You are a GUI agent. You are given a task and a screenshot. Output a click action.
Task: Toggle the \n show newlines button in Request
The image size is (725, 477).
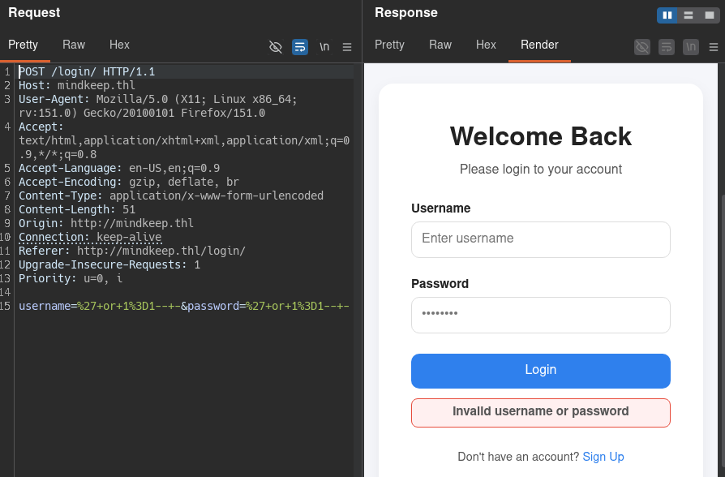pos(324,47)
